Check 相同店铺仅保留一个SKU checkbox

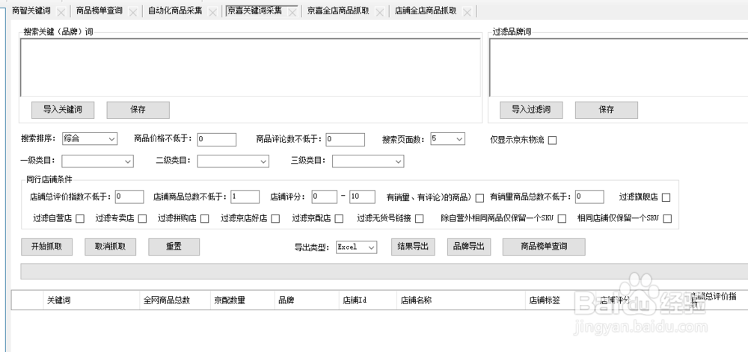668,219
